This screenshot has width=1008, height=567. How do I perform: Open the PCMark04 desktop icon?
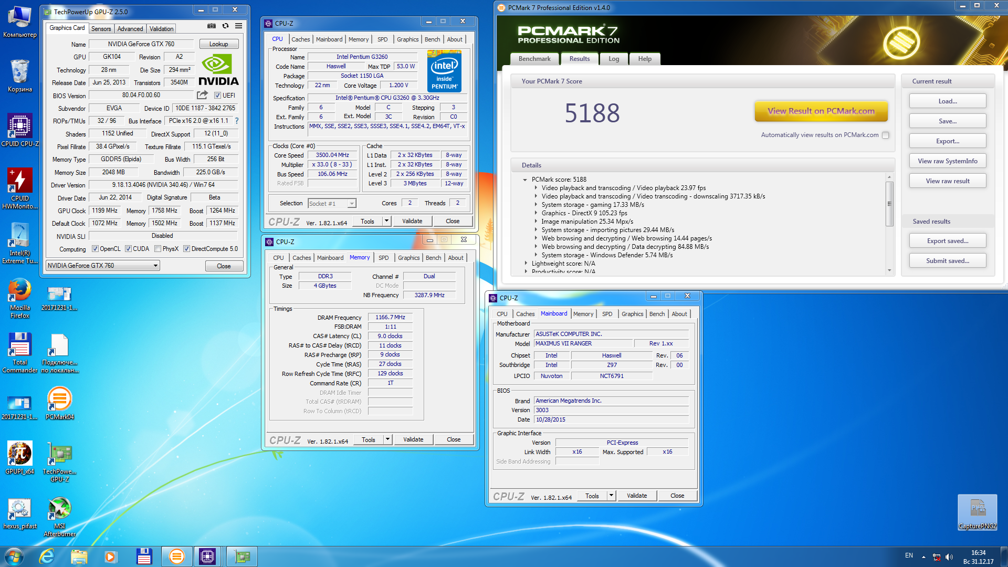pos(59,403)
